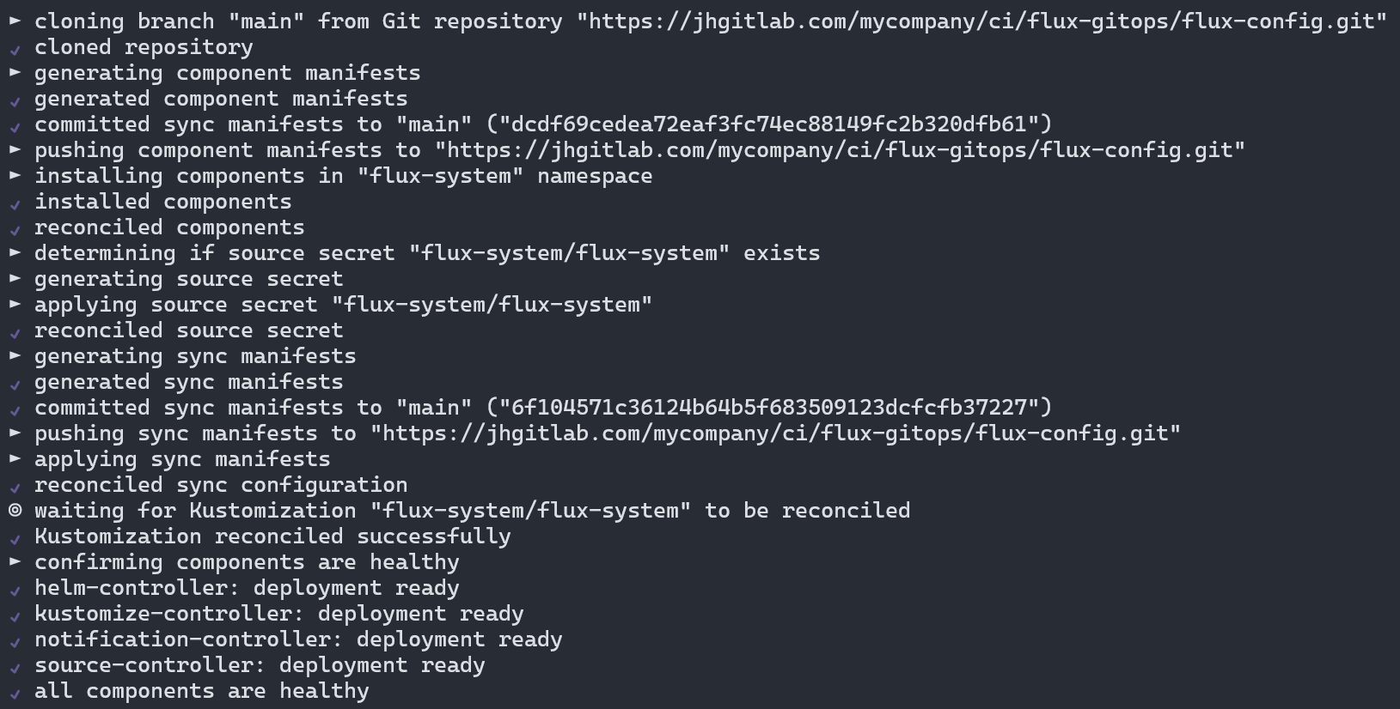Click the checkmark next to "Kustomization reconciled successfully"
The height and width of the screenshot is (709, 1400).
click(x=15, y=538)
